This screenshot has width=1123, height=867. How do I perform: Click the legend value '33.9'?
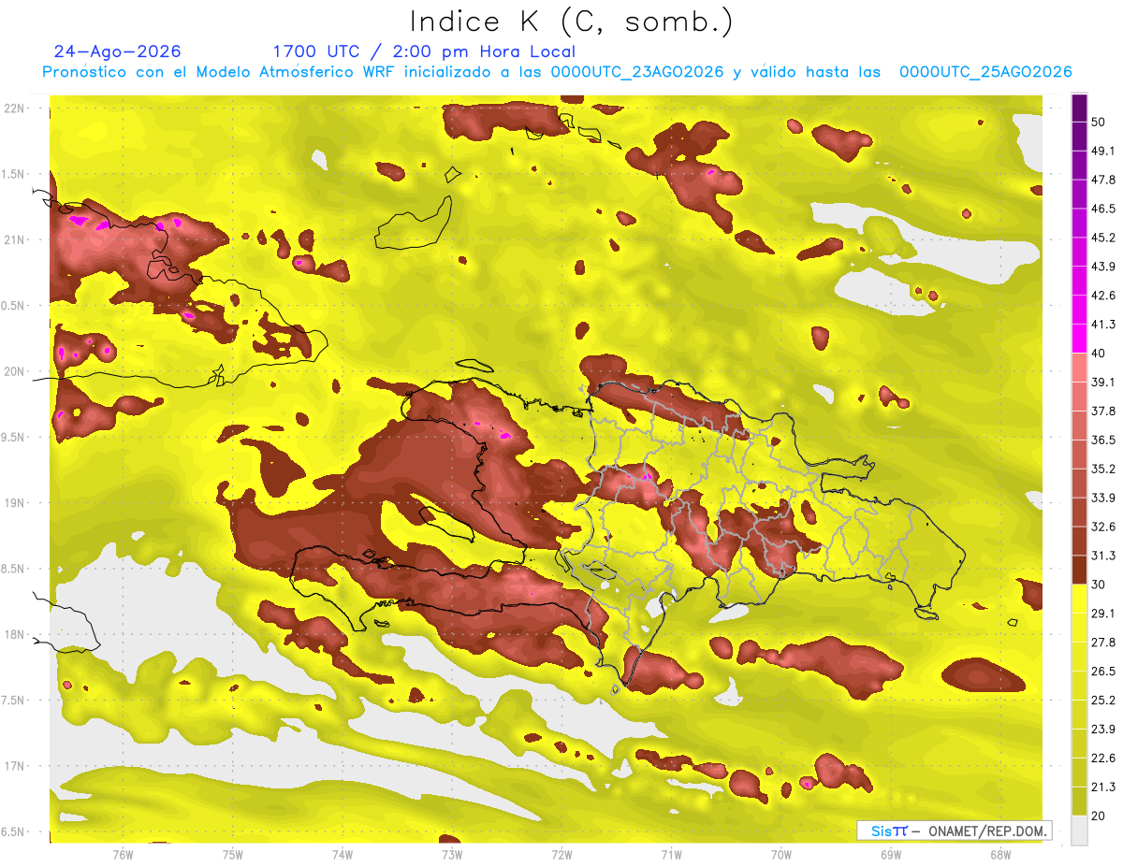(x=1102, y=498)
